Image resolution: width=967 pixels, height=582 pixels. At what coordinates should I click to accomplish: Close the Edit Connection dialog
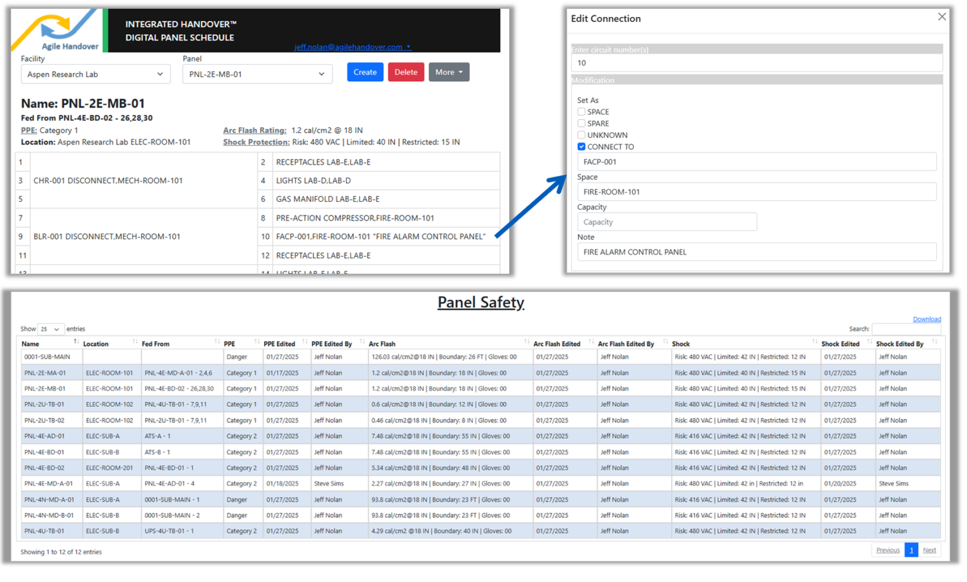click(941, 17)
